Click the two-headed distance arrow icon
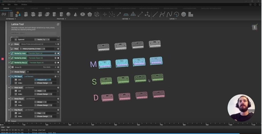 tap(140, 14)
